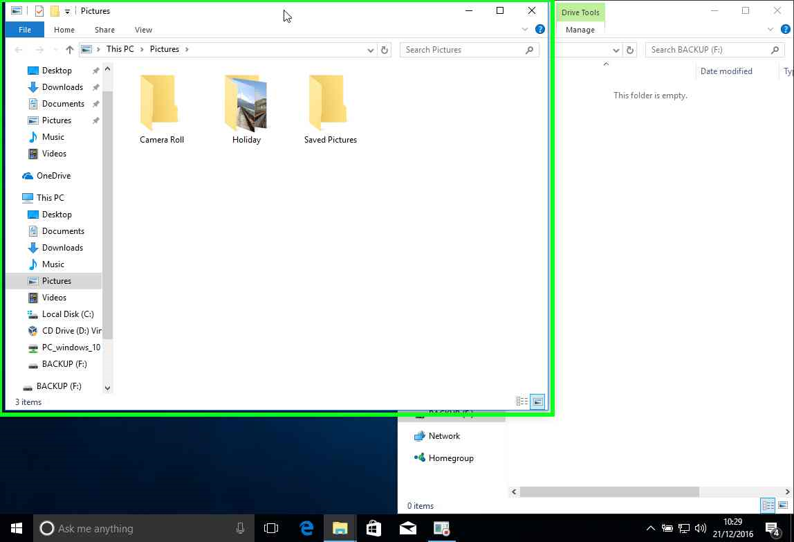This screenshot has width=794, height=542.
Task: Select Local Disk (C:) in navigation pane
Action: pos(68,314)
